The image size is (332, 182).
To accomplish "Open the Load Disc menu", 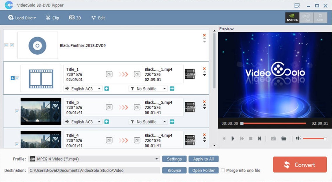I will tap(22, 18).
